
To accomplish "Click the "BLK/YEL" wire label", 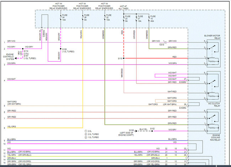I will click(143, 129).
